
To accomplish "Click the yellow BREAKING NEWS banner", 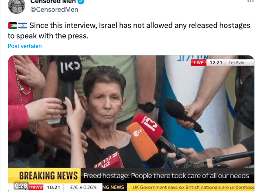I will click(x=44, y=175).
